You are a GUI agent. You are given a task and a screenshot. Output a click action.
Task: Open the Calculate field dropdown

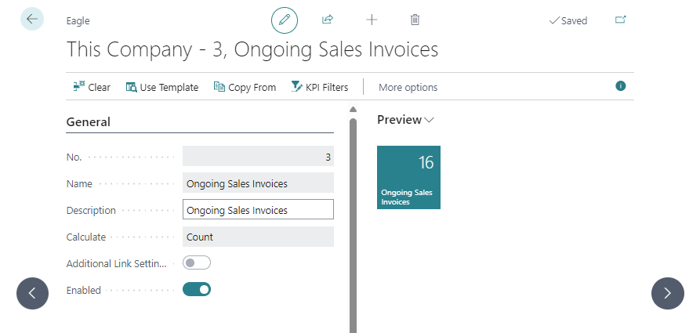coord(258,237)
